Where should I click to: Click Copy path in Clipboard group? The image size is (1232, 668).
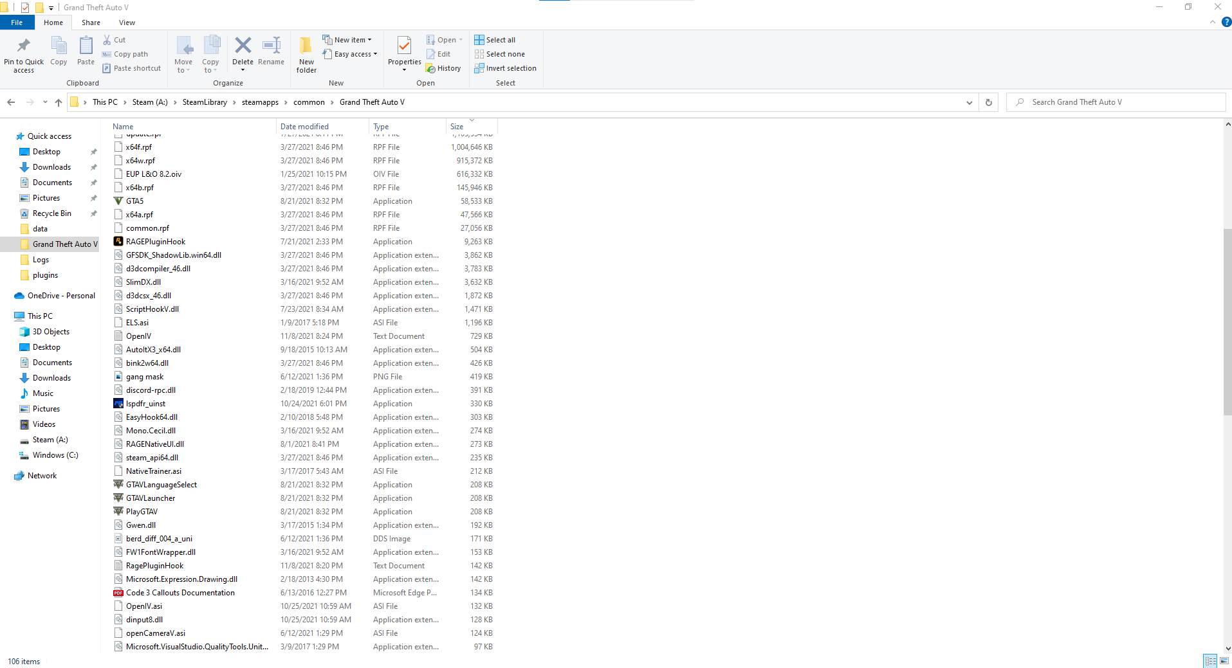point(125,54)
